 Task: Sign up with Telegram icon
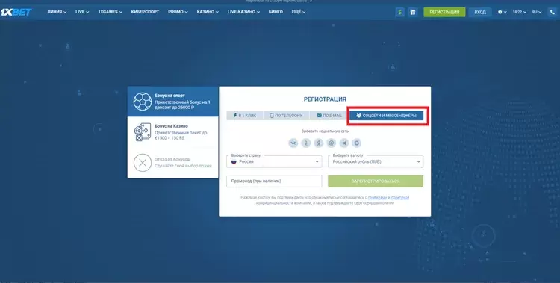coord(344,143)
